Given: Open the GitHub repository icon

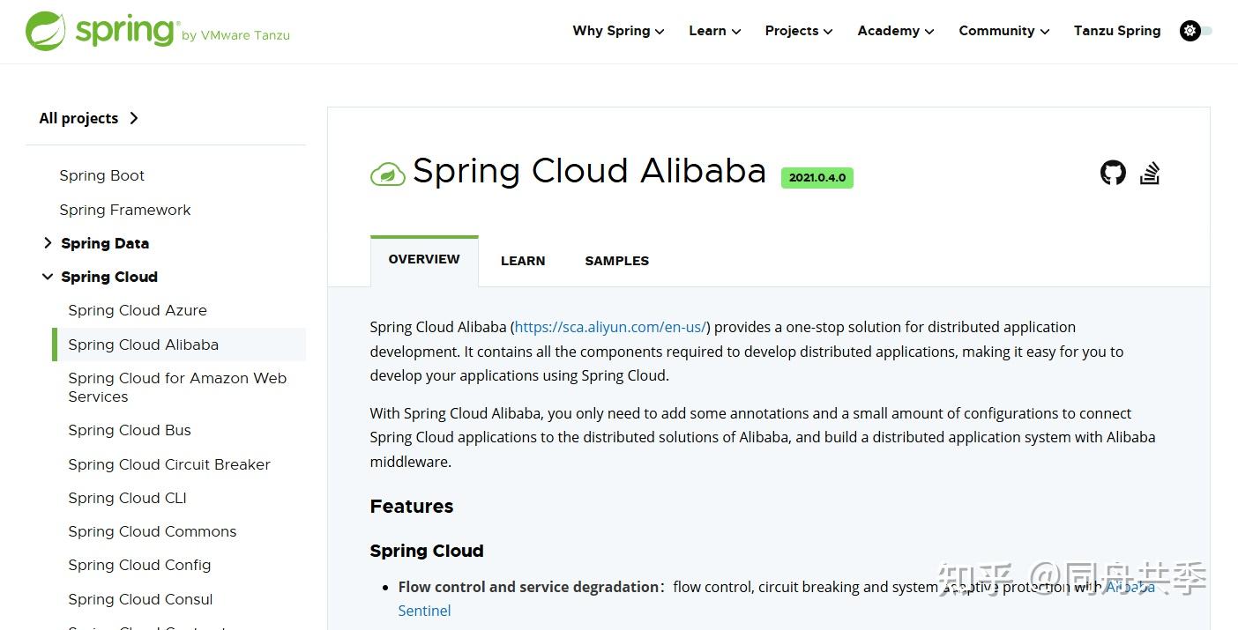Looking at the screenshot, I should (x=1113, y=173).
